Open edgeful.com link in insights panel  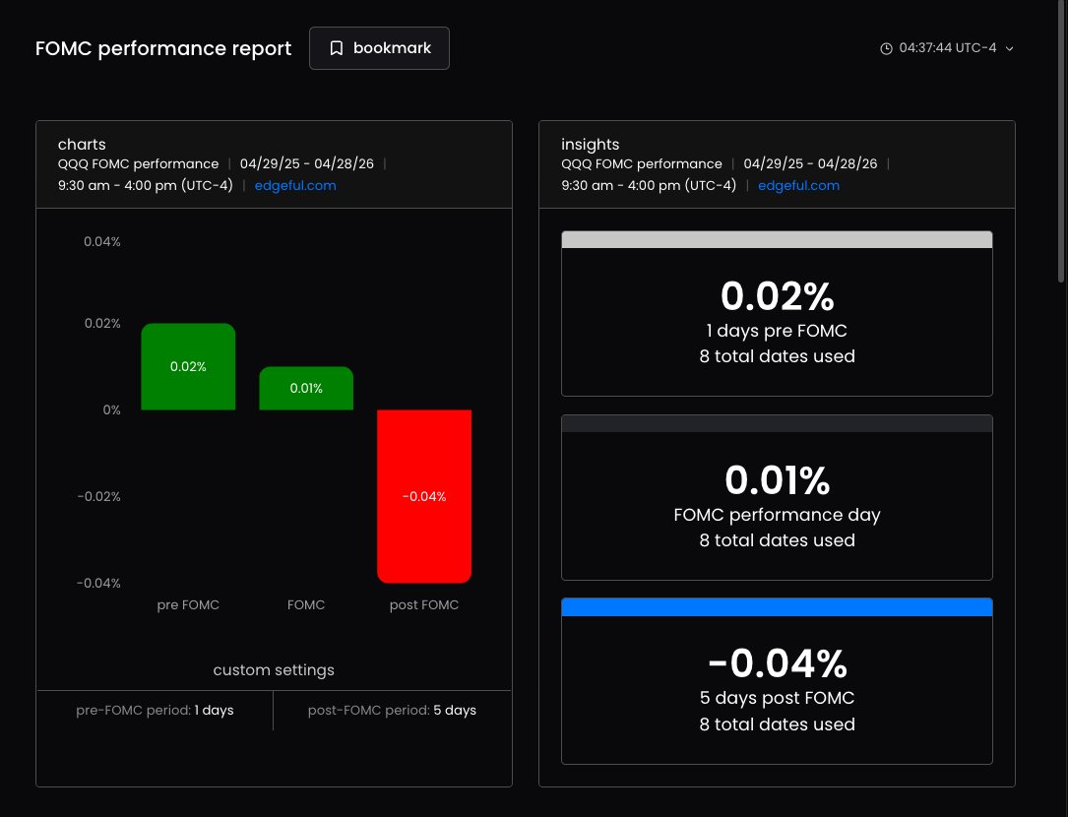(x=798, y=185)
